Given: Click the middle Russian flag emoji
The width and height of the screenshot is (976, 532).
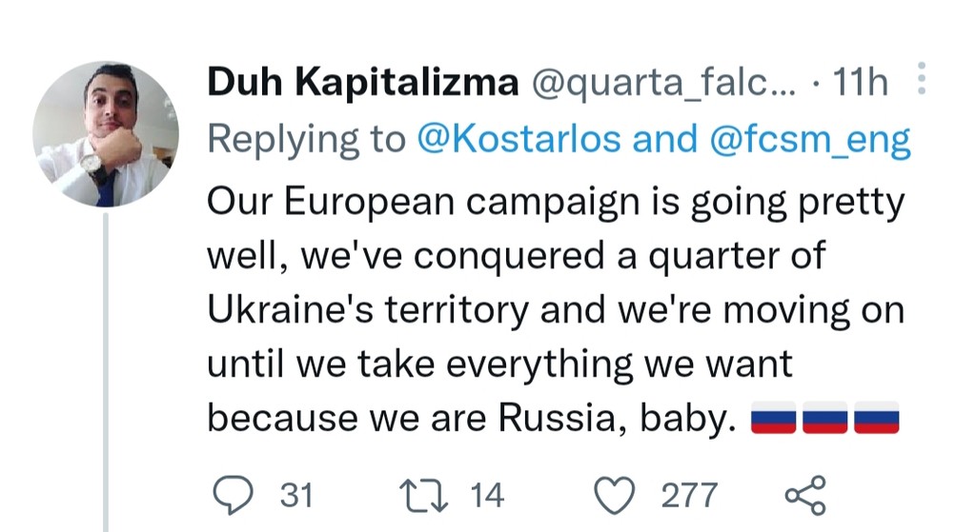Looking at the screenshot, I should [x=825, y=418].
